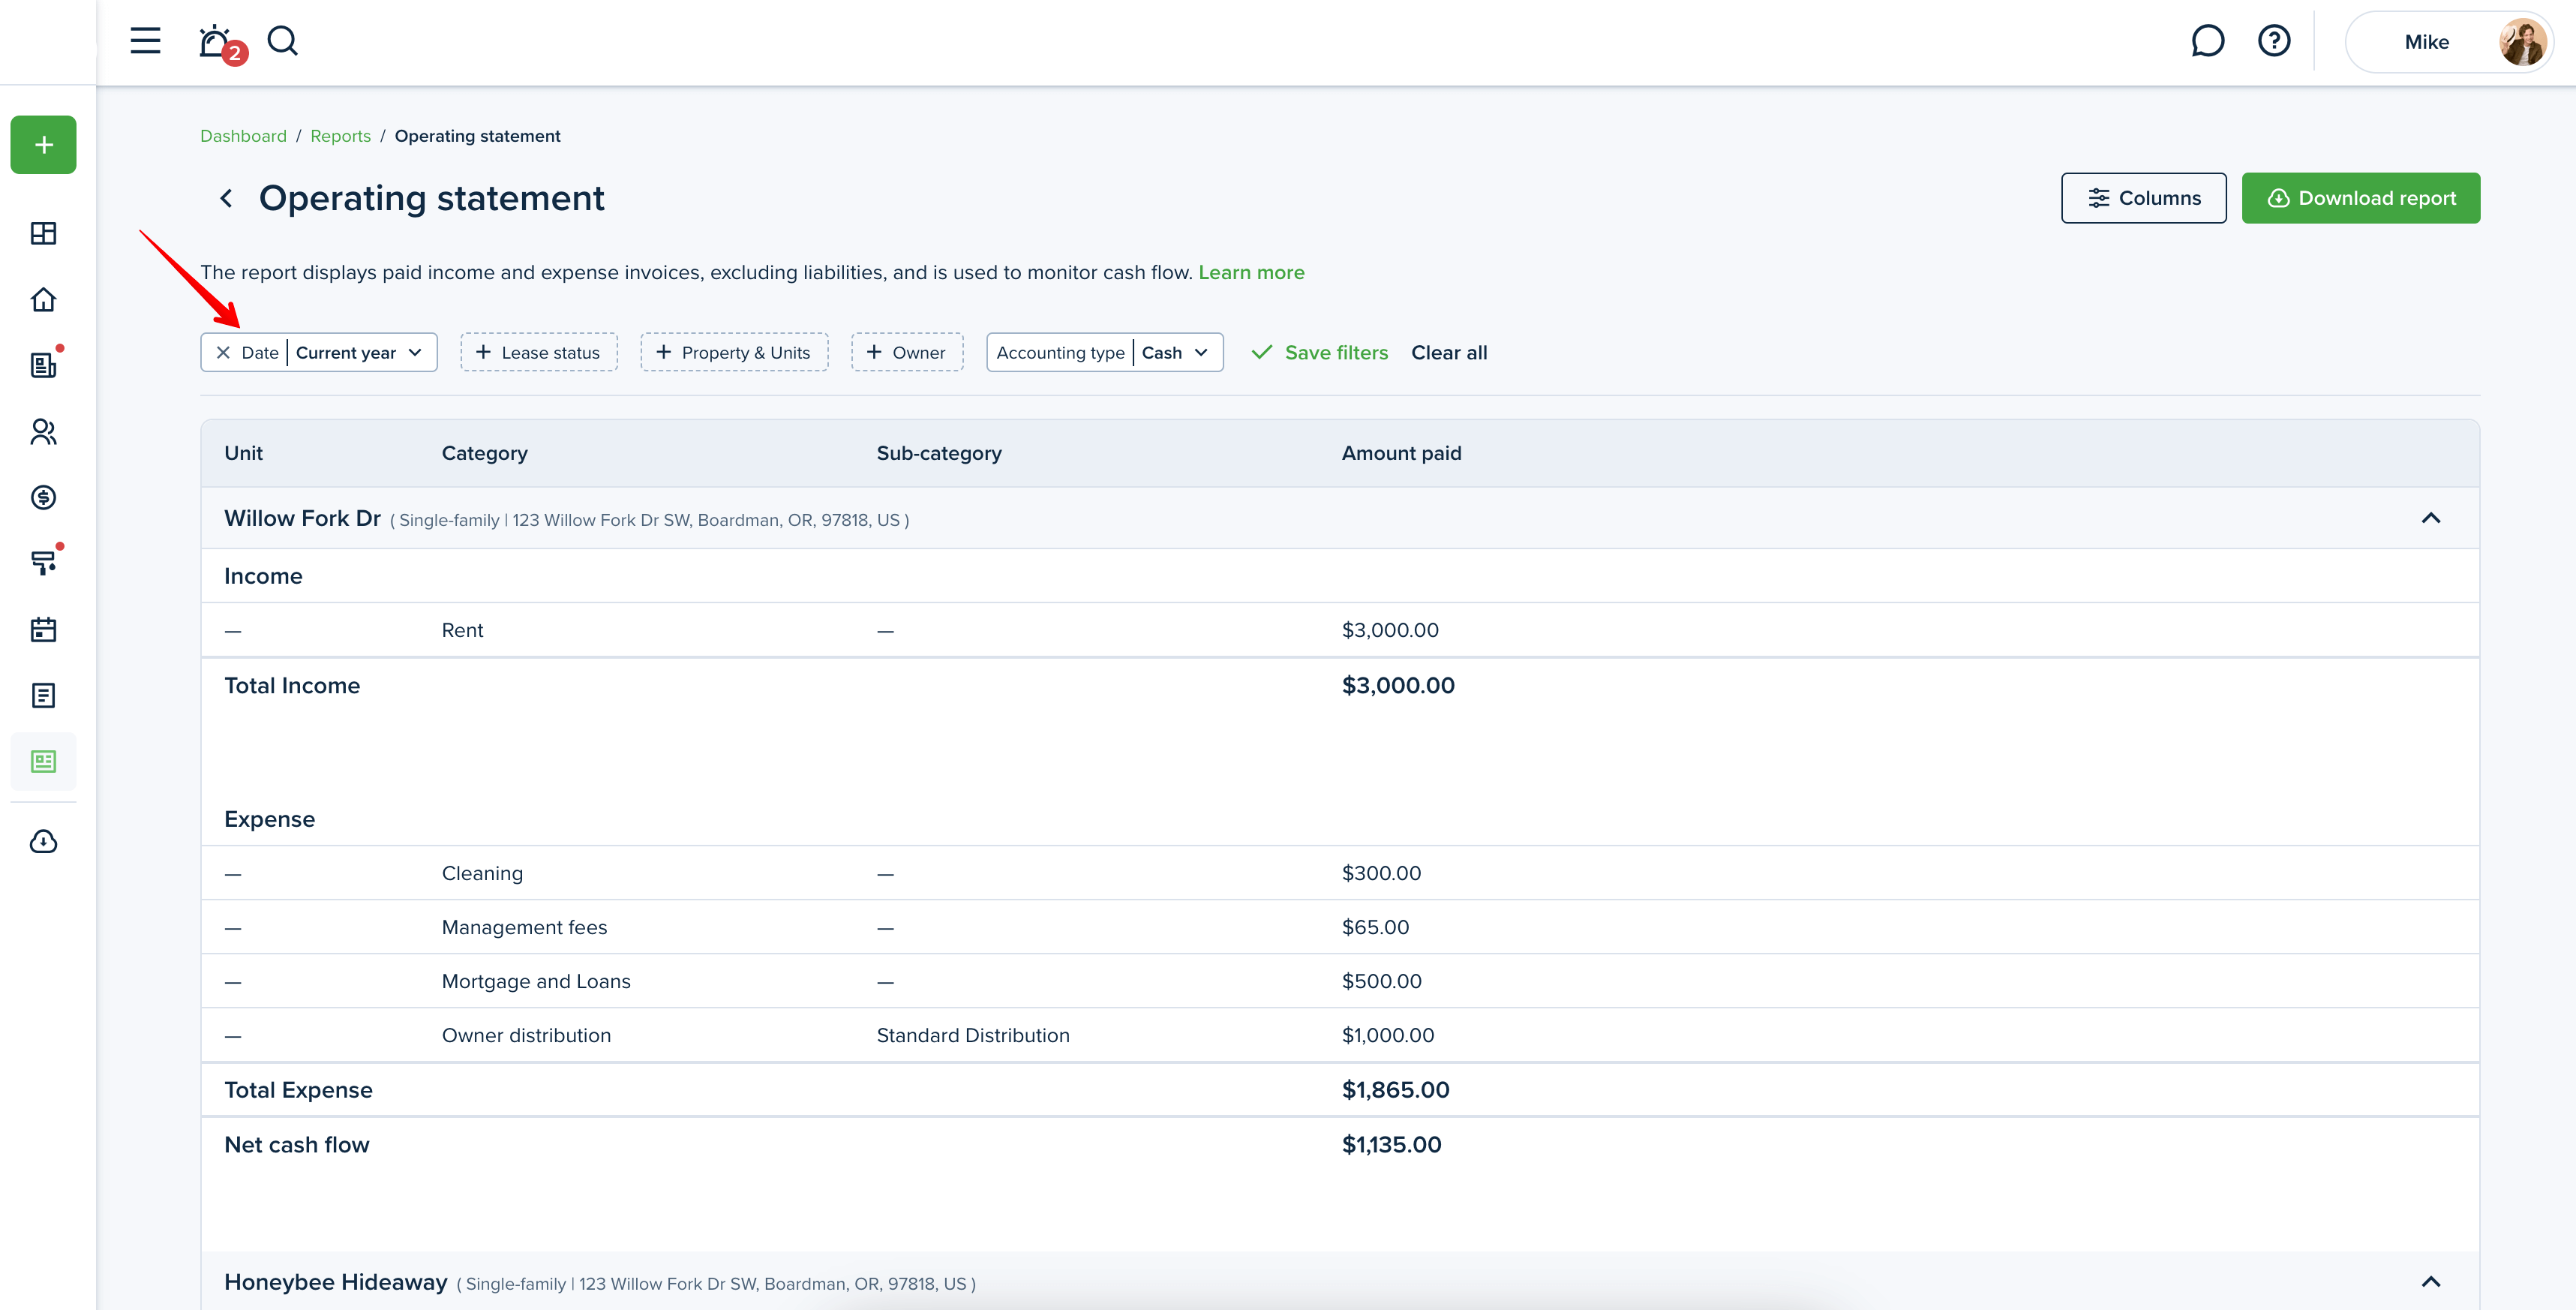Open the maintenance paint roller icon
Viewport: 2576px width, 1310px height.
tap(44, 563)
